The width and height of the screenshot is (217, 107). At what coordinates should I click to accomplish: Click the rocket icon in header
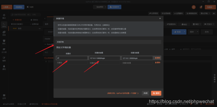pos(201,7)
